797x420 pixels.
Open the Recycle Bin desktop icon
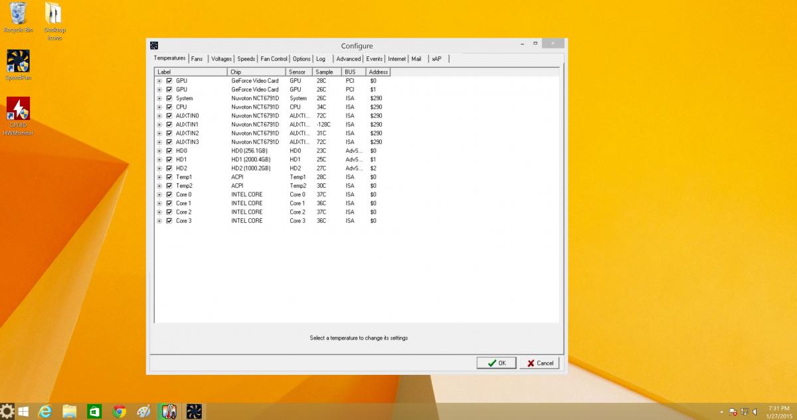click(18, 18)
